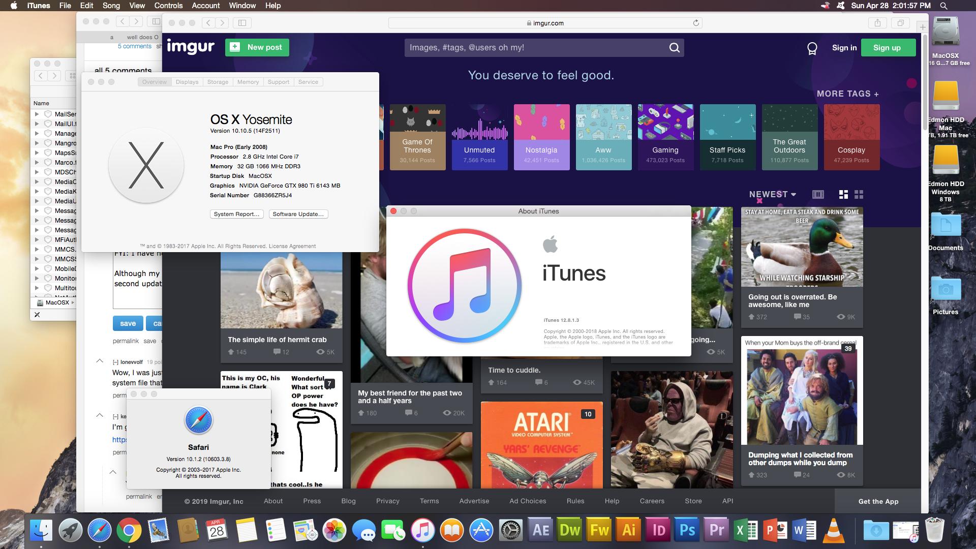This screenshot has width=976, height=549.
Task: Click the Safari share toolbar icon
Action: 877,23
